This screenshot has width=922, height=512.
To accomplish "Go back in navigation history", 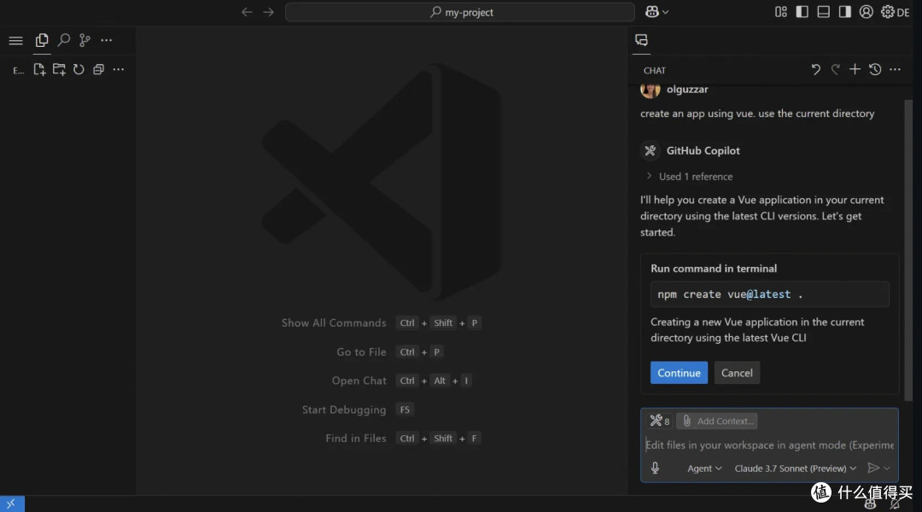I will click(247, 12).
